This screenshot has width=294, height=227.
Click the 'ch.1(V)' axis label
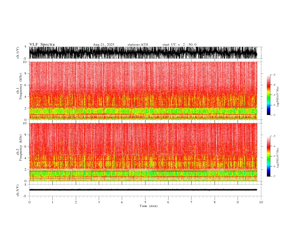point(18,53)
